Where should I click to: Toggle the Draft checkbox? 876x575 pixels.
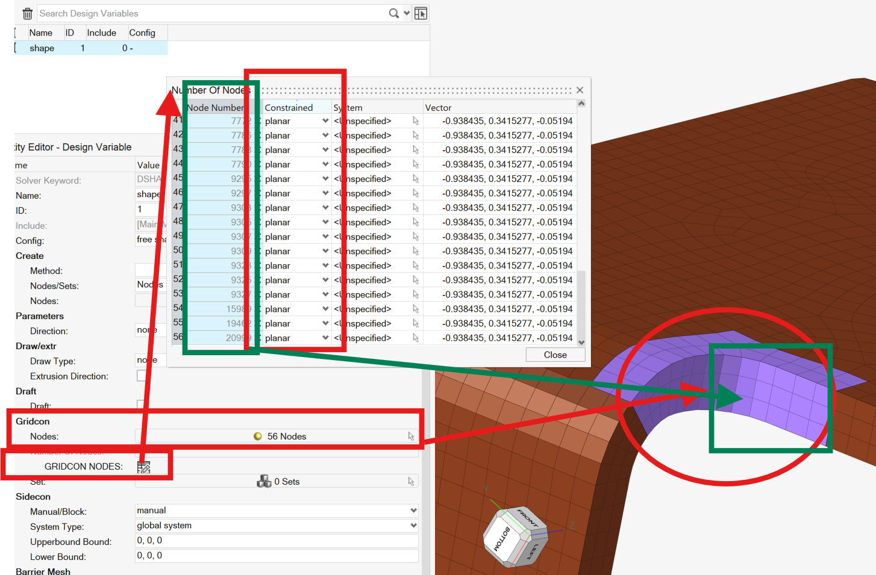(140, 405)
